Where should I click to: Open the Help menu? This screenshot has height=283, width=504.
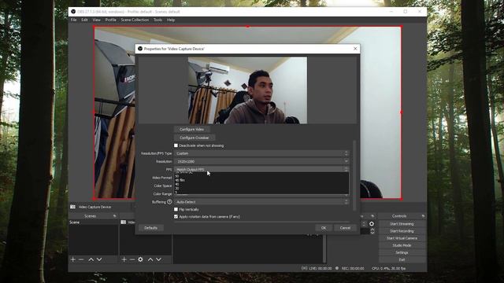(x=171, y=20)
